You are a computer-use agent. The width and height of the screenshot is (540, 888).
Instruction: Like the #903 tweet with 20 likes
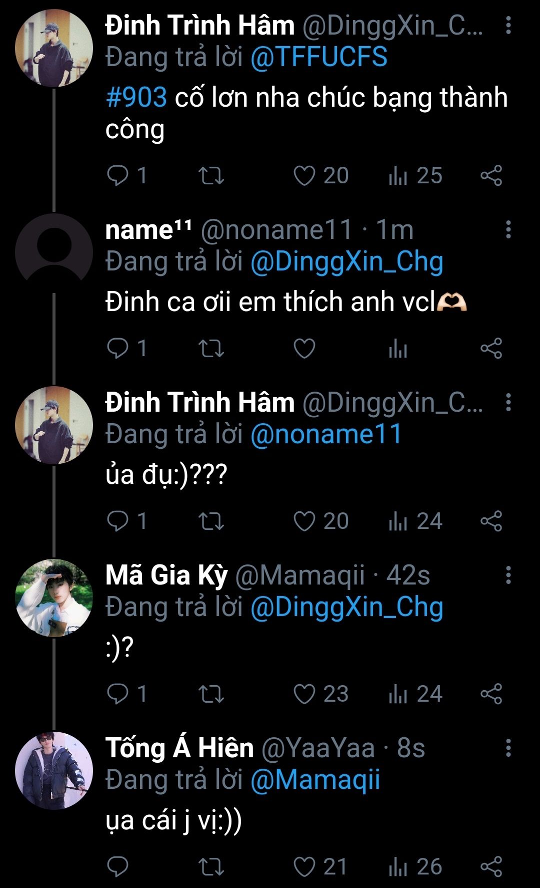304,176
